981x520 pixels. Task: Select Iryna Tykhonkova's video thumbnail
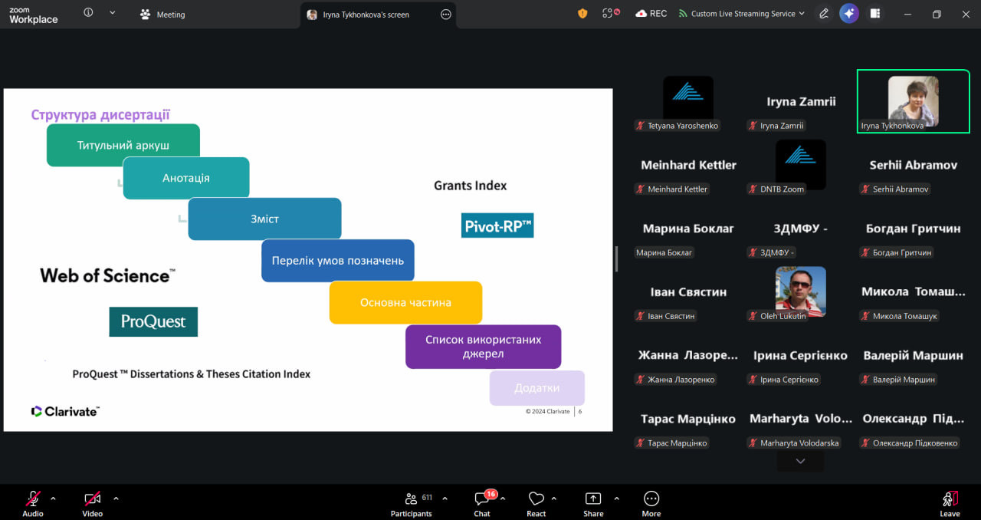point(913,101)
